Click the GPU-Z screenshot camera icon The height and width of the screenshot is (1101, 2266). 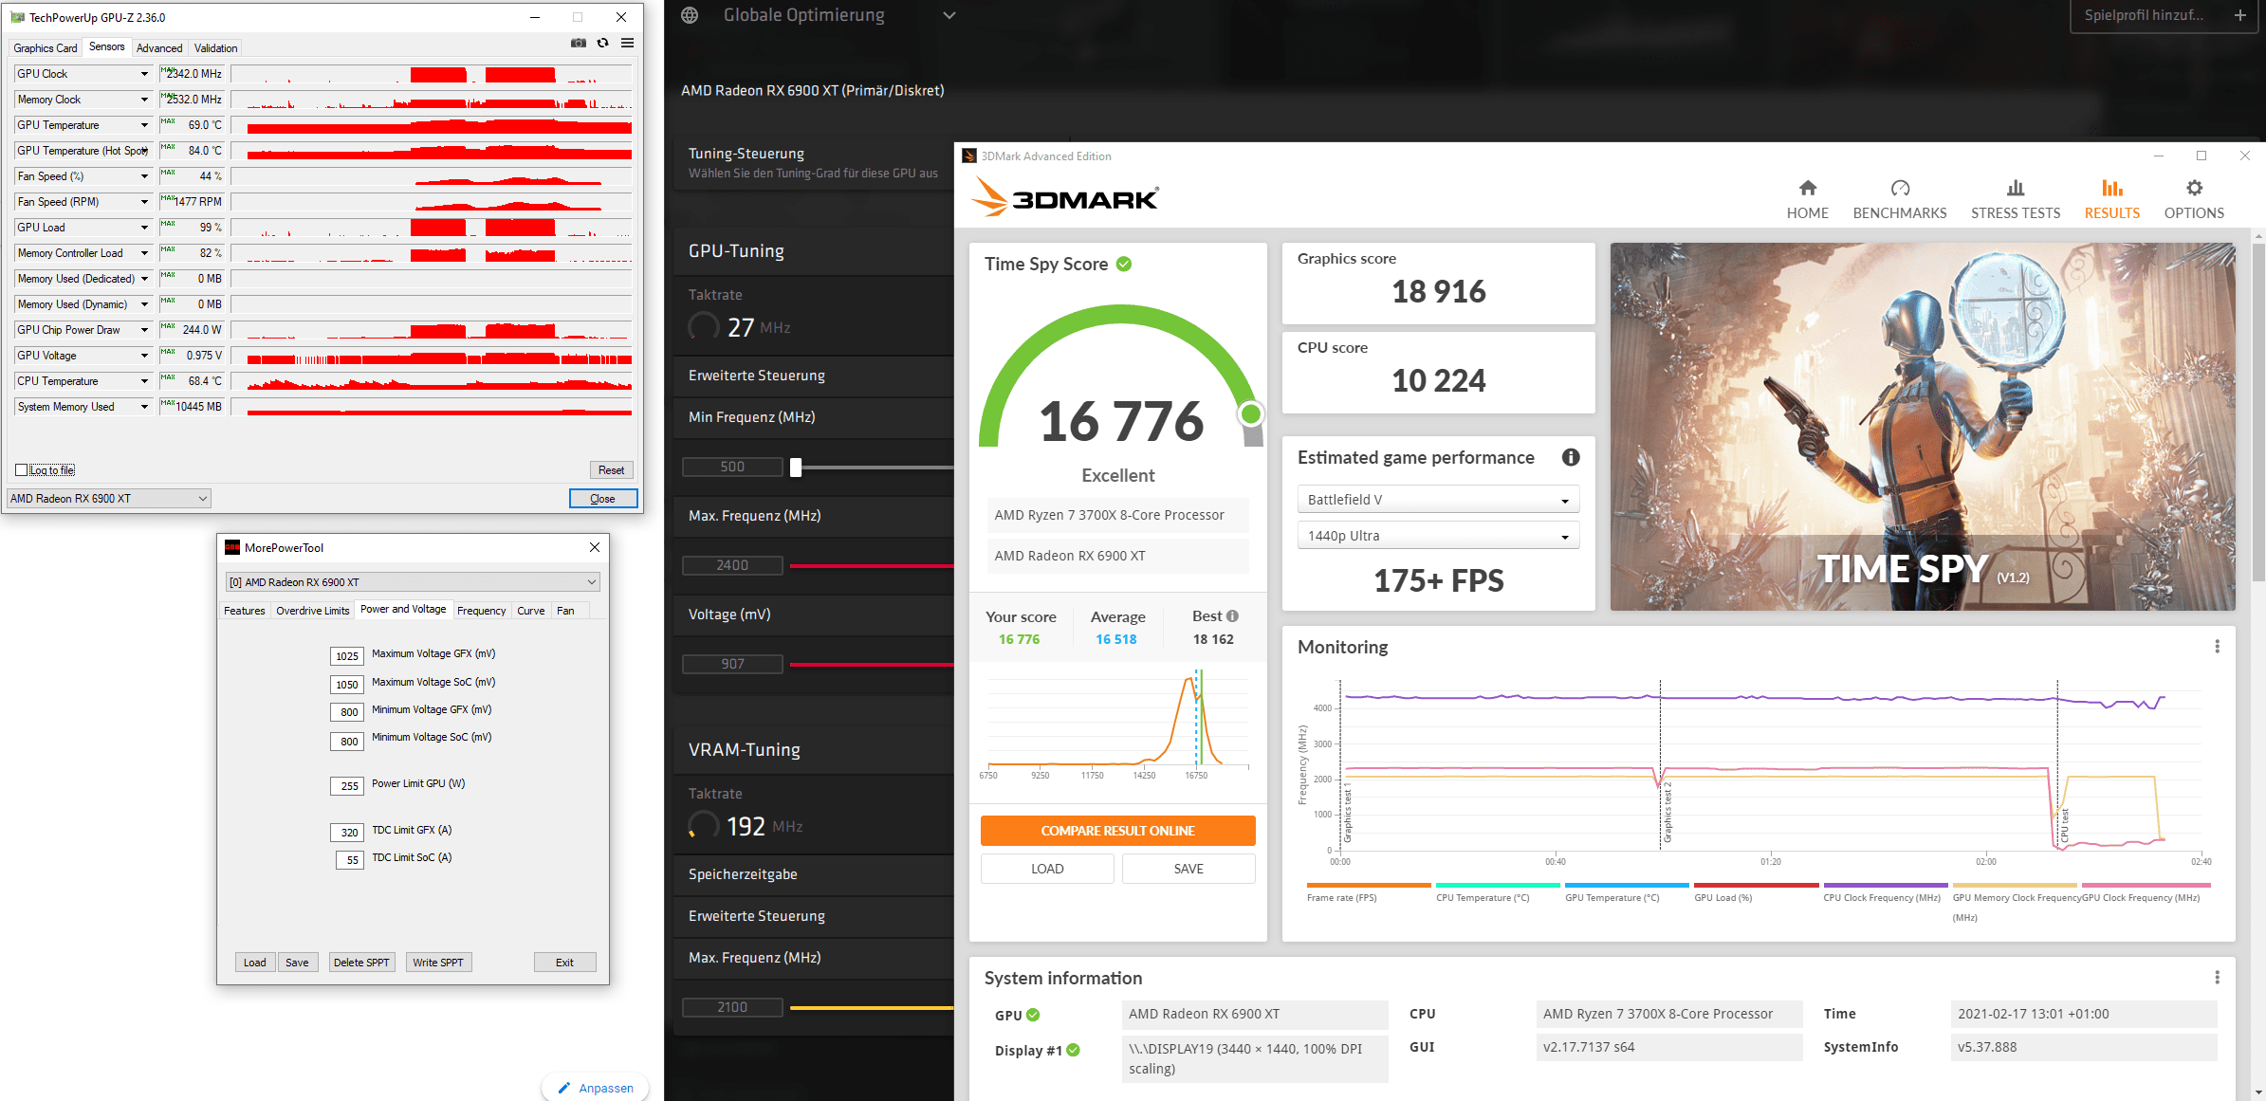pos(579,44)
